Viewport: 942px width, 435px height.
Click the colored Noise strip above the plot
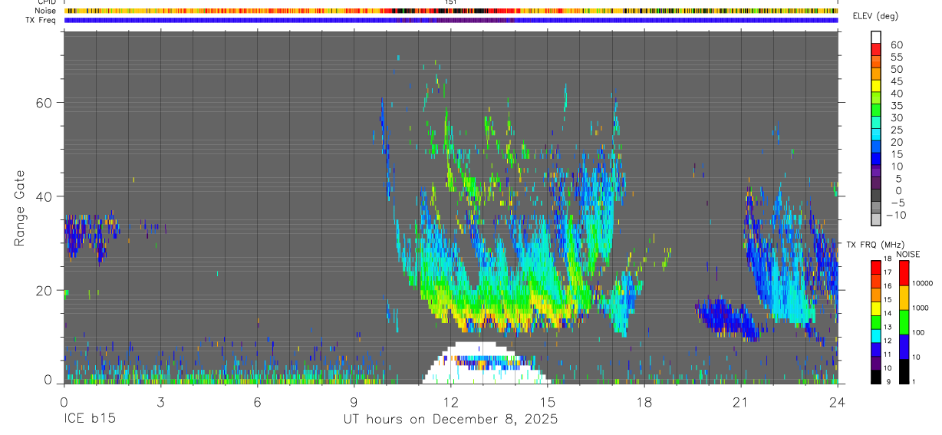point(451,11)
